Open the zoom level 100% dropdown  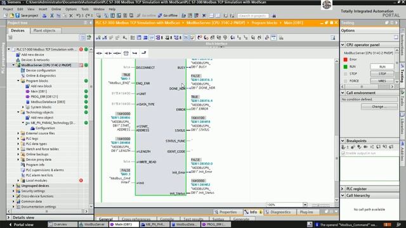click(305, 205)
